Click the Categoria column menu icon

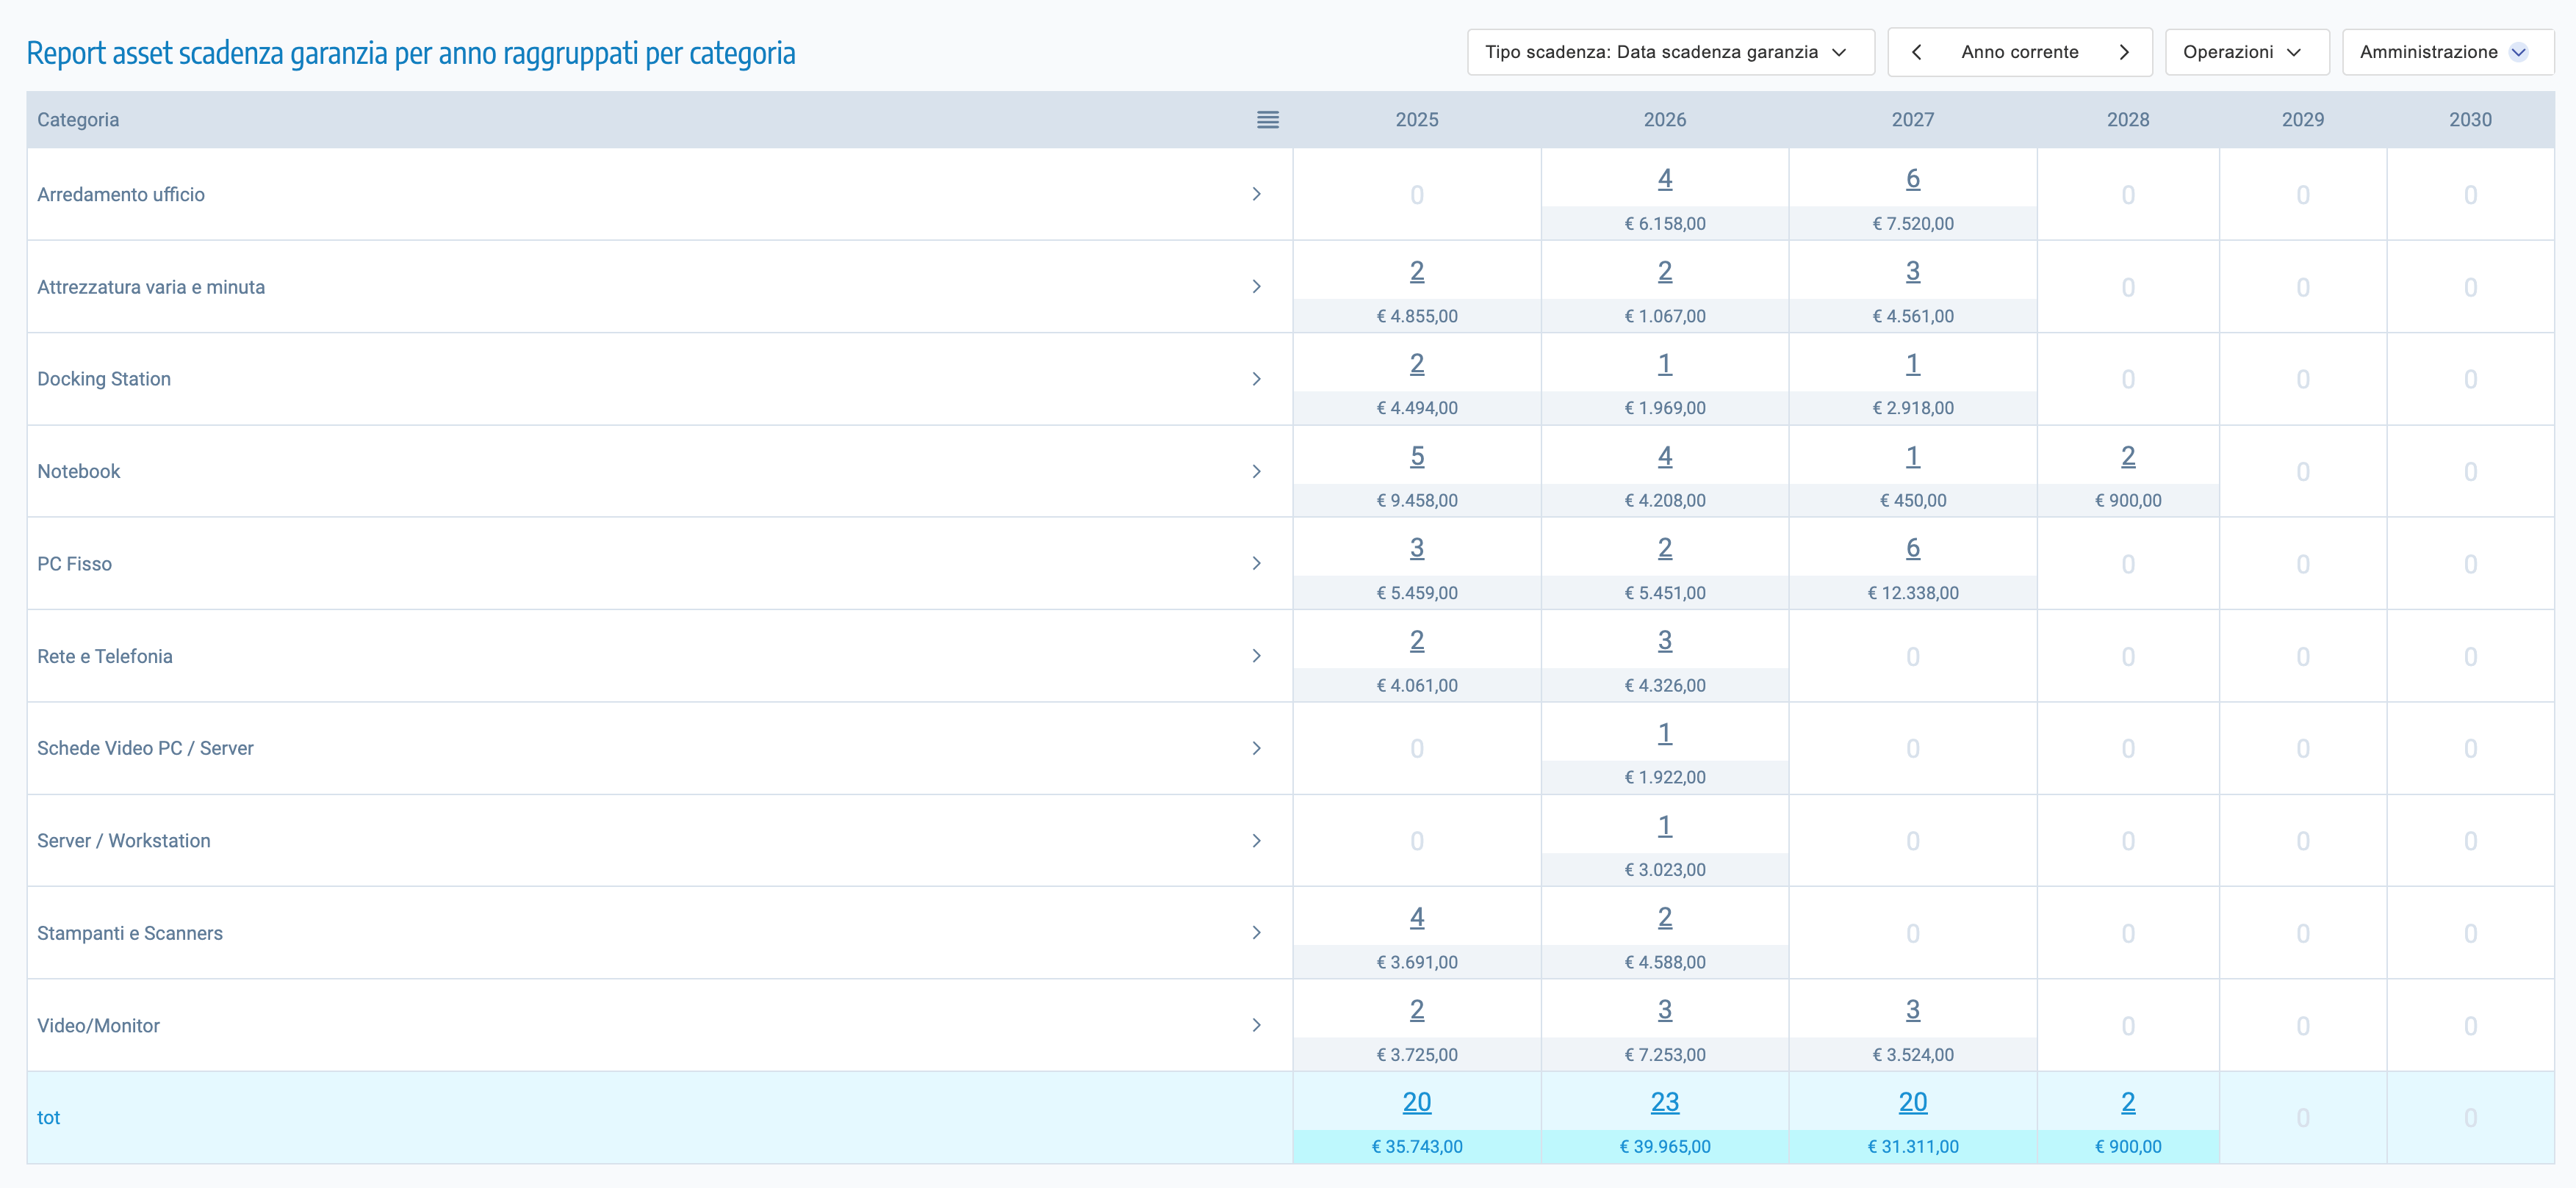coord(1267,120)
